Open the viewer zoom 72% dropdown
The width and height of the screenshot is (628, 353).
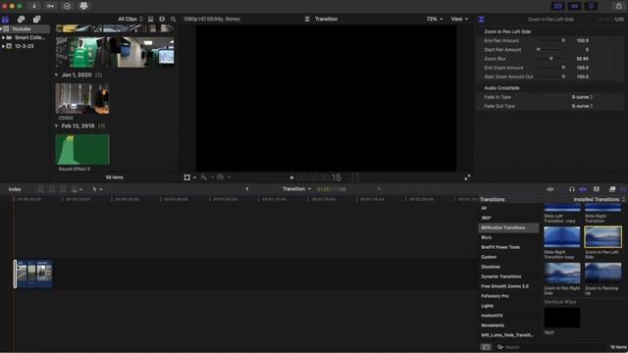coord(435,20)
